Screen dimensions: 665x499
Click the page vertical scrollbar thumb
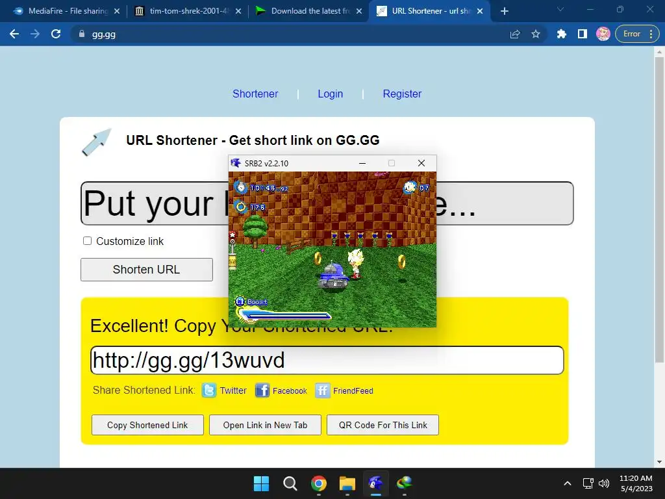click(x=659, y=210)
